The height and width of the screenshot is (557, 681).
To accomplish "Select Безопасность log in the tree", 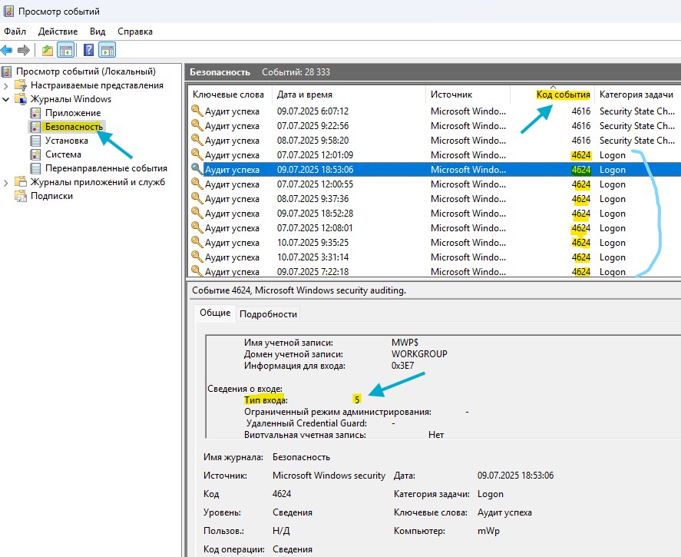I will [74, 127].
